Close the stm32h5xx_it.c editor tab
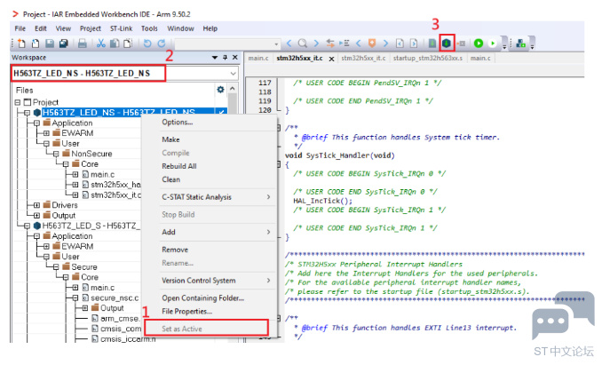 [x=331, y=59]
